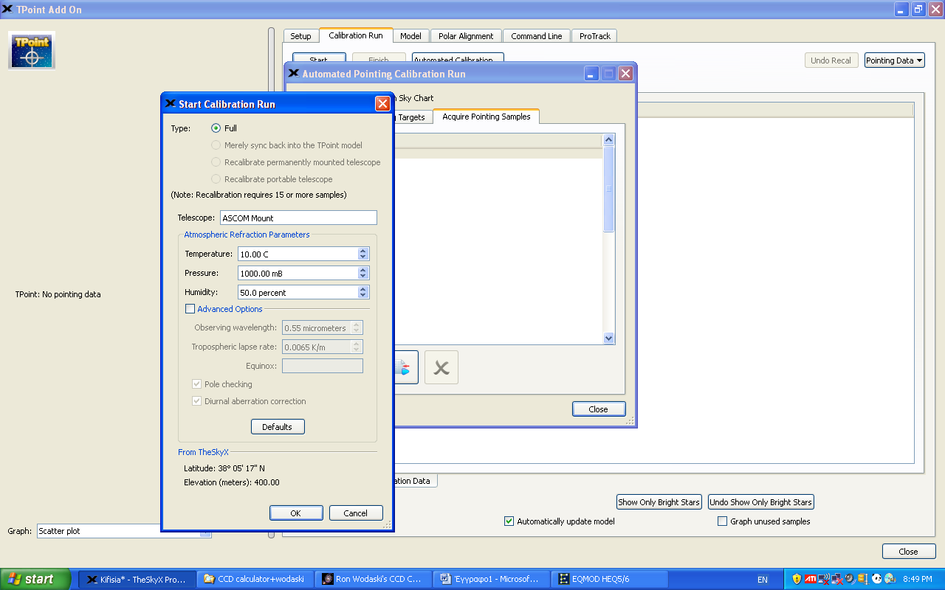Click the yellow archive clamp tray icon

pyautogui.click(x=862, y=579)
